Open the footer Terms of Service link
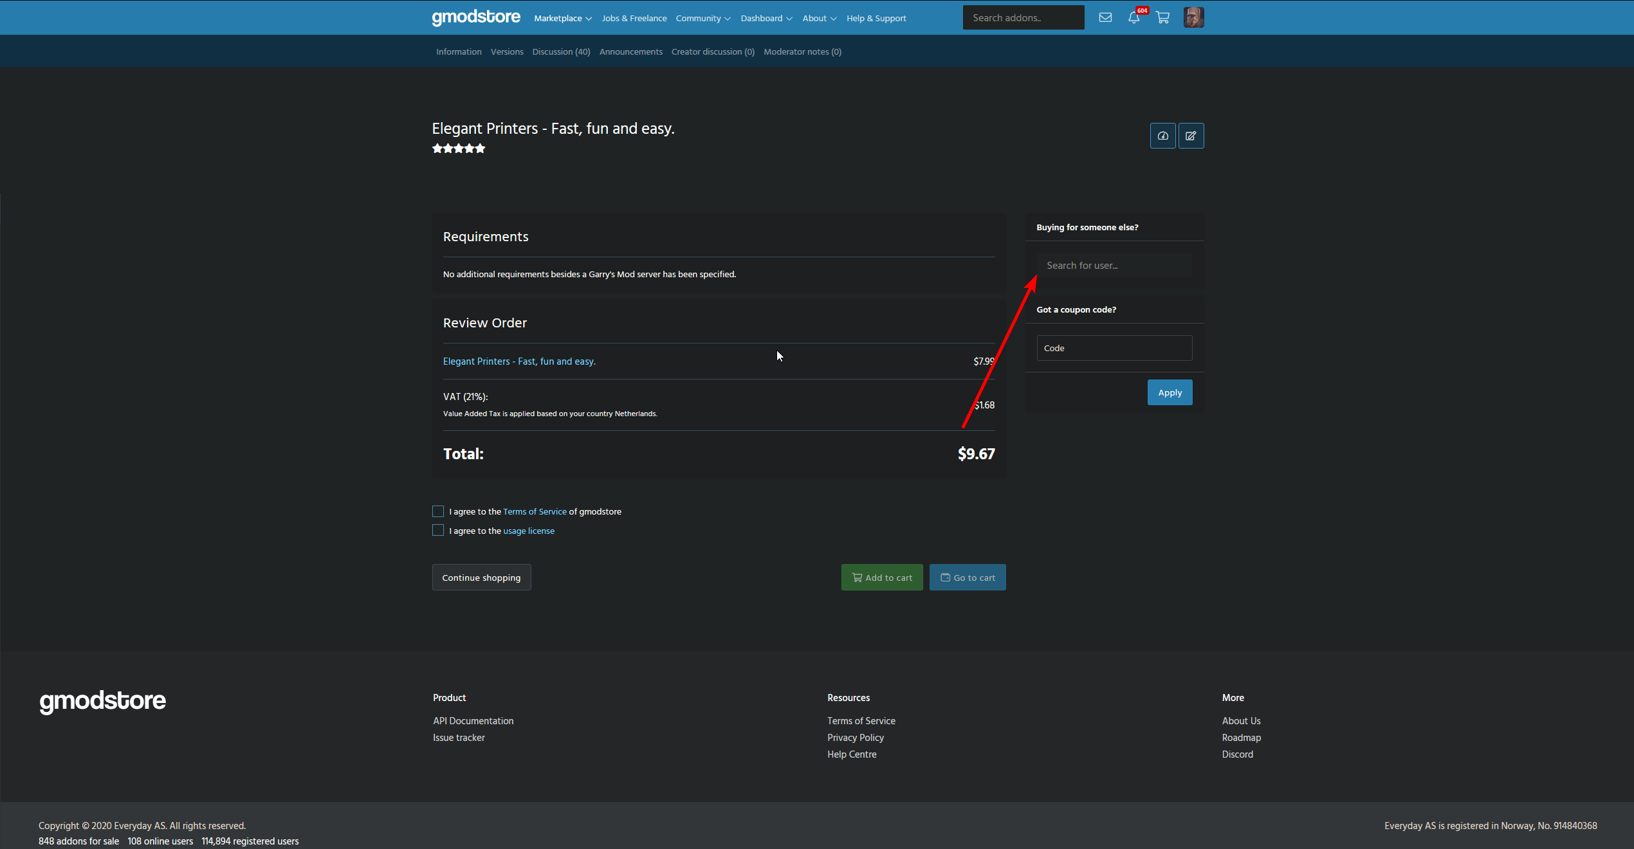The height and width of the screenshot is (849, 1634). pyautogui.click(x=861, y=721)
